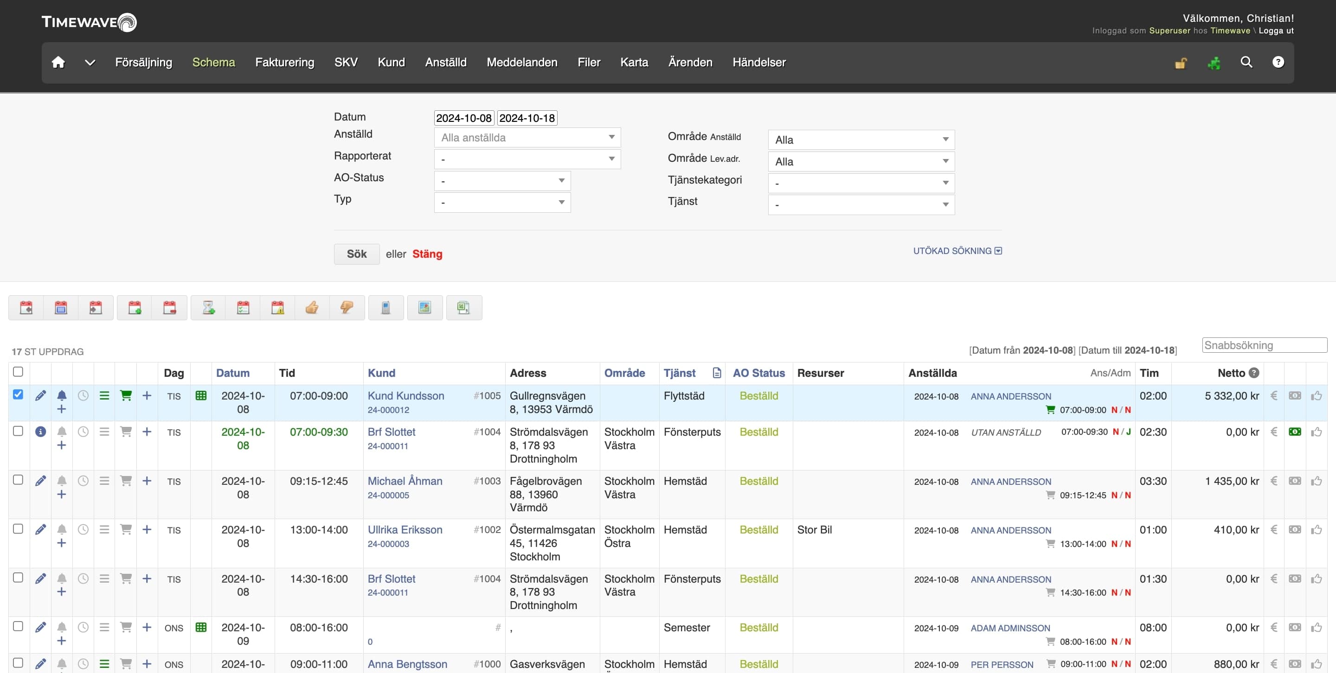Click the end date field 2024-10-18
Image resolution: width=1336 pixels, height=673 pixels.
[527, 118]
